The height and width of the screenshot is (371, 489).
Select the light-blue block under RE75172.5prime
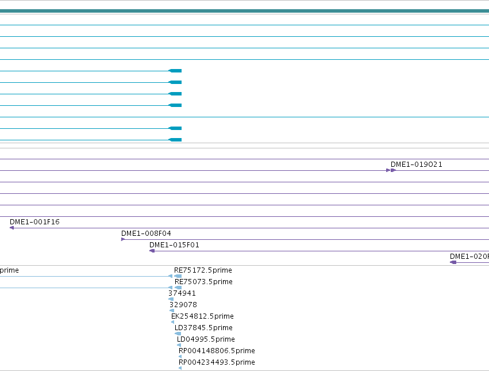[x=178, y=276]
